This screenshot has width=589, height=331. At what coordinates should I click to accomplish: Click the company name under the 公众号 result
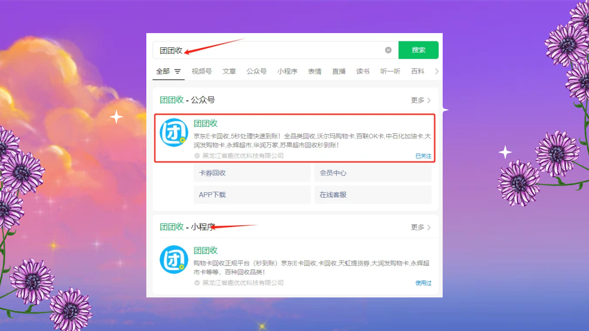(243, 156)
